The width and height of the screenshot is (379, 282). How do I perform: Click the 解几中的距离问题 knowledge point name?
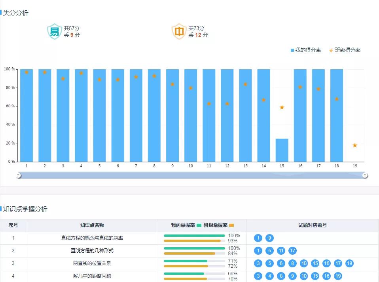[x=92, y=276]
